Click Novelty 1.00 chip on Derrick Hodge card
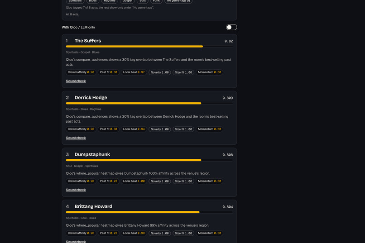365x243 pixels. 160,129
